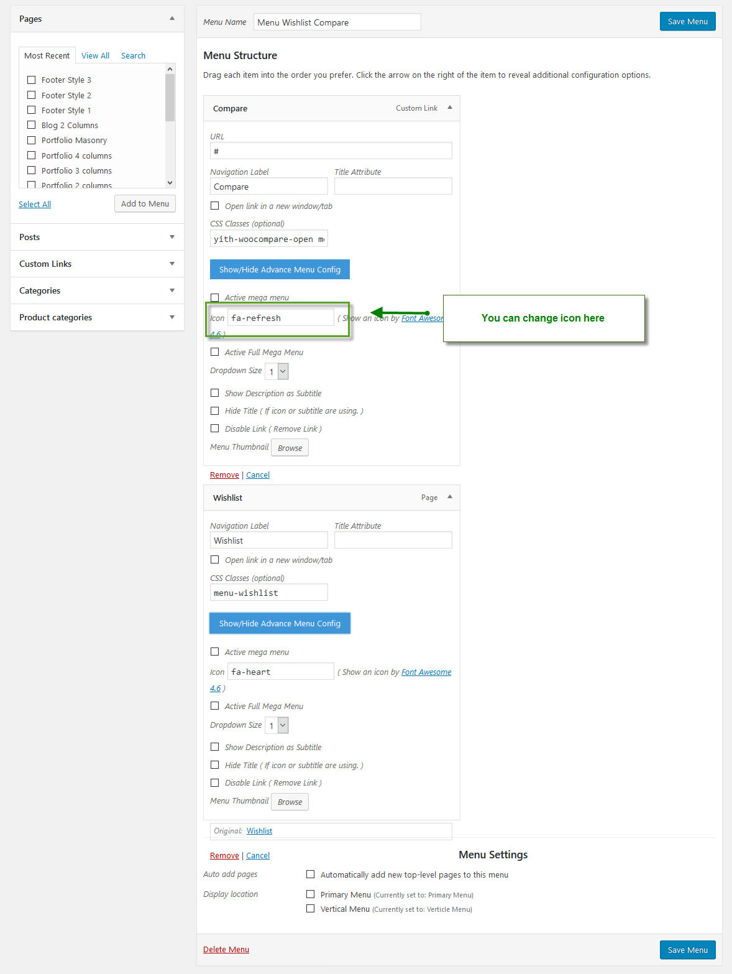The height and width of the screenshot is (974, 732).
Task: Switch to the View All tab
Action: point(95,55)
